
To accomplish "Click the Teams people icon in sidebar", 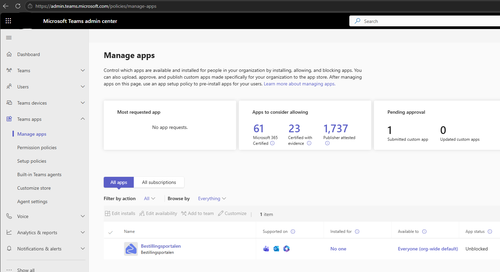I will pyautogui.click(x=9, y=71).
